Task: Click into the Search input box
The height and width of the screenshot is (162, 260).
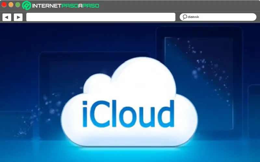Action: [x=218, y=17]
